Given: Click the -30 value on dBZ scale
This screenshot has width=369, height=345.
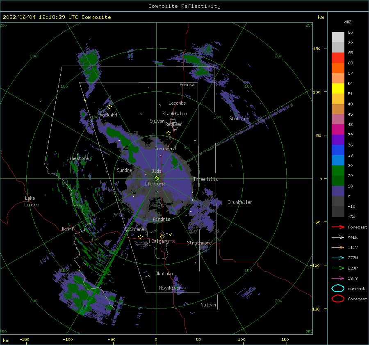Looking at the screenshot, I should (x=351, y=217).
